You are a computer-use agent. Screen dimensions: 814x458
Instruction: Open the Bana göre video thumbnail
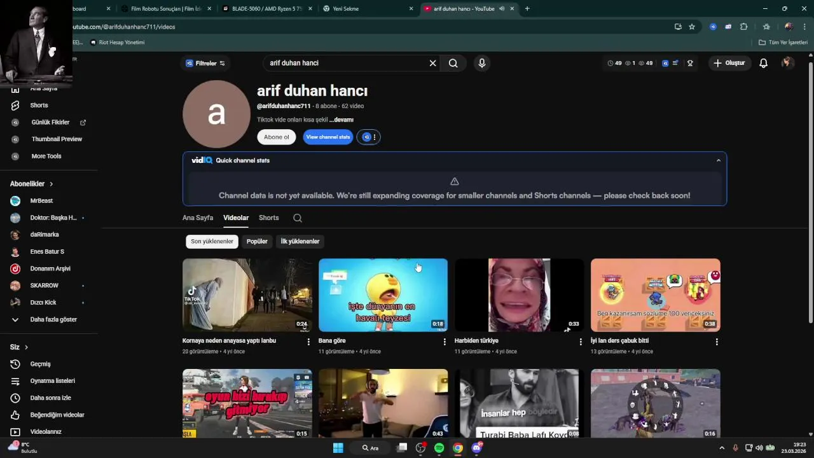(x=383, y=295)
